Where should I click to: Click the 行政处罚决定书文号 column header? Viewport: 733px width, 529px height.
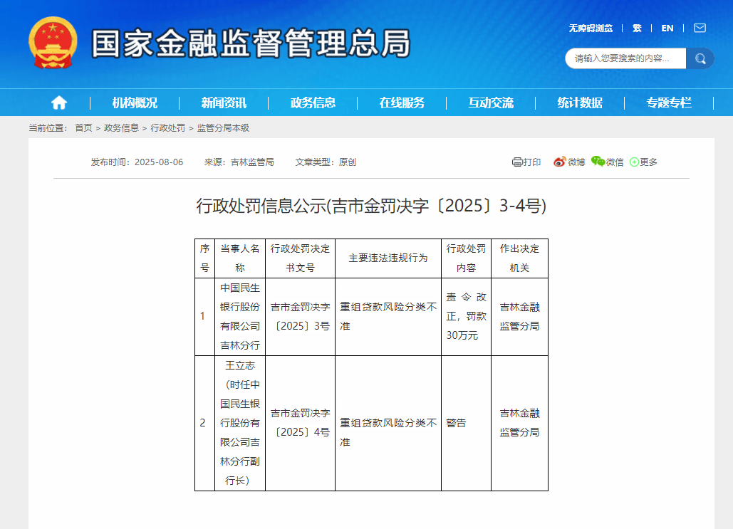coord(300,258)
